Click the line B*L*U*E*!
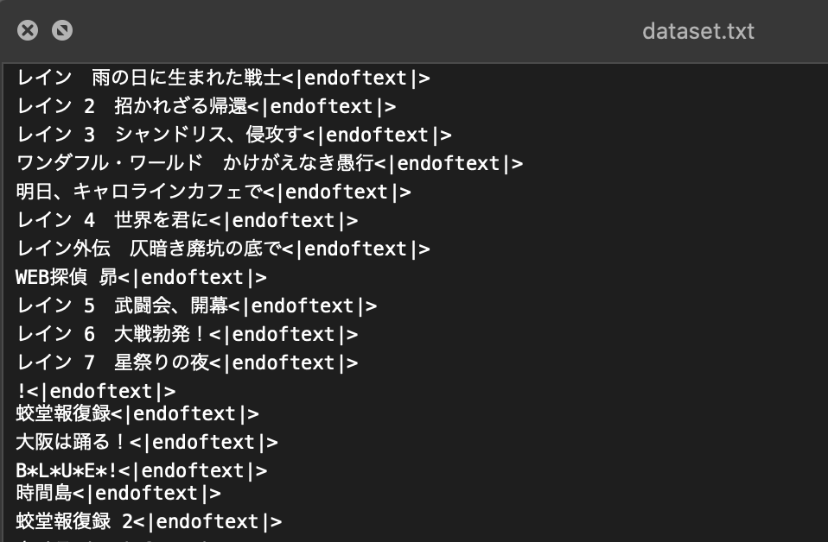The image size is (828, 542). [x=142, y=470]
